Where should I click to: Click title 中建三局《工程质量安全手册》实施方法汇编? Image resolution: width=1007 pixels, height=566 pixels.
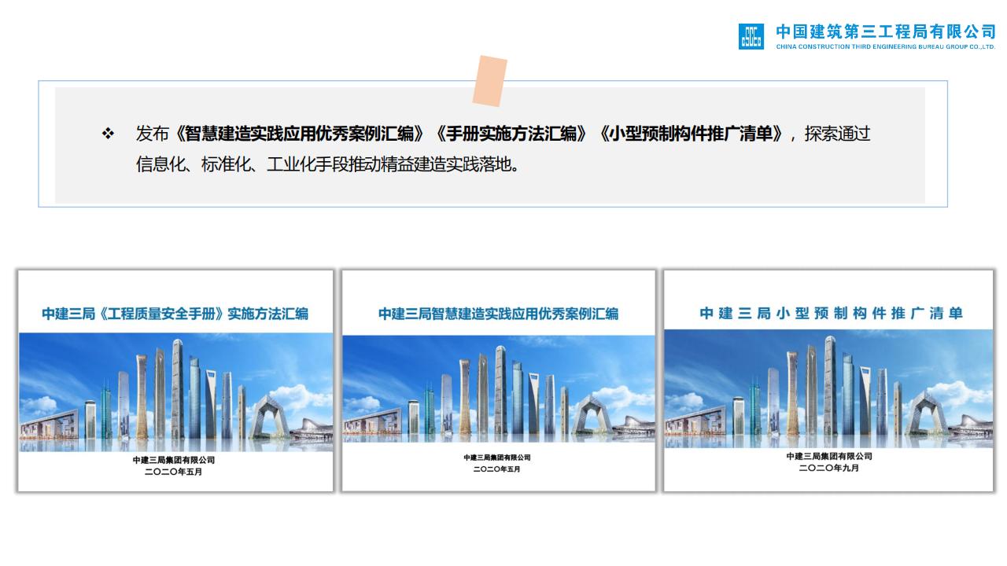pyautogui.click(x=175, y=314)
